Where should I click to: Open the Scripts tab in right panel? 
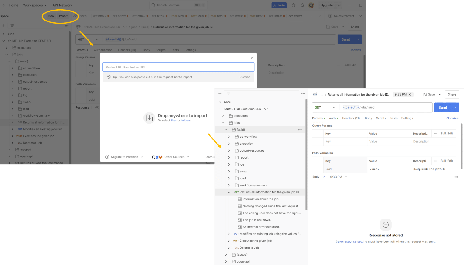coord(381,118)
